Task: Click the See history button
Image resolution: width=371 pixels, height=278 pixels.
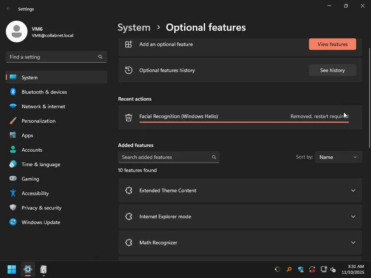Action: tap(332, 70)
